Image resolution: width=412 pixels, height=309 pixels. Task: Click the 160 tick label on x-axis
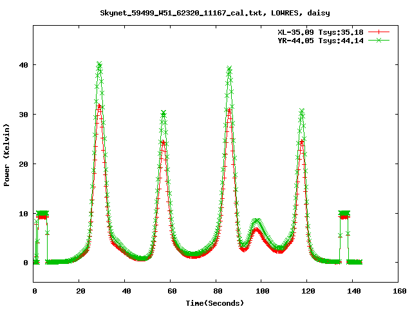[398, 291]
